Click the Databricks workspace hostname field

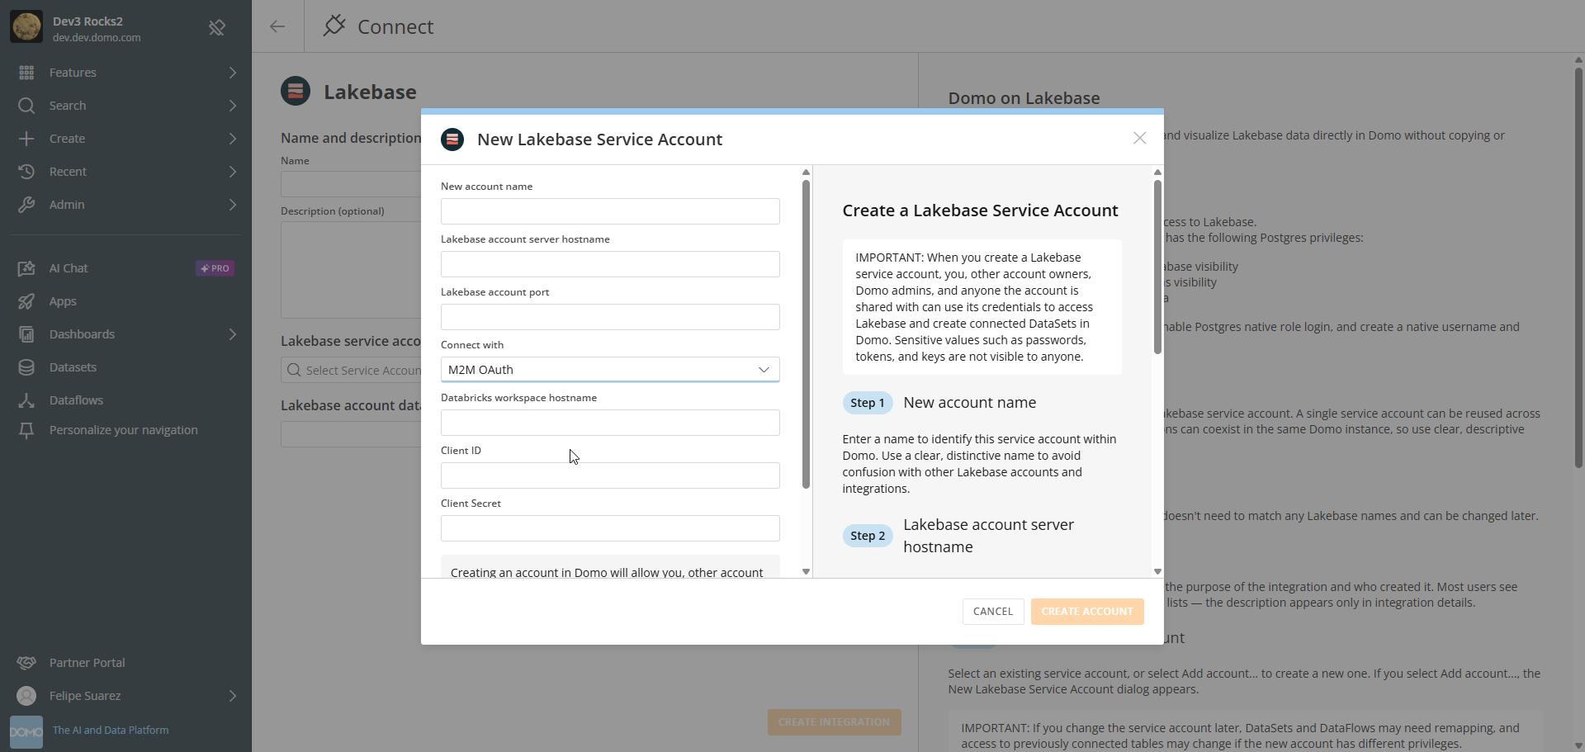(x=610, y=423)
